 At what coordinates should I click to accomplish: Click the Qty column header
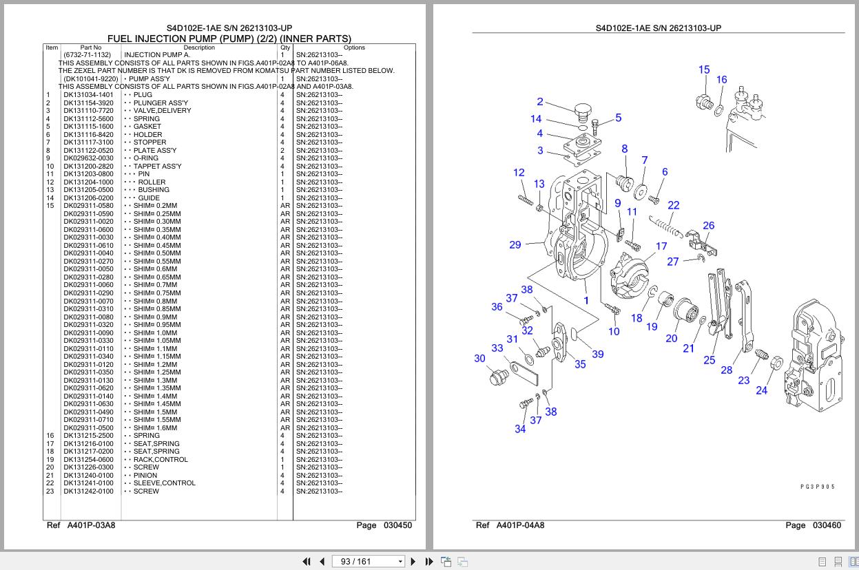click(285, 47)
